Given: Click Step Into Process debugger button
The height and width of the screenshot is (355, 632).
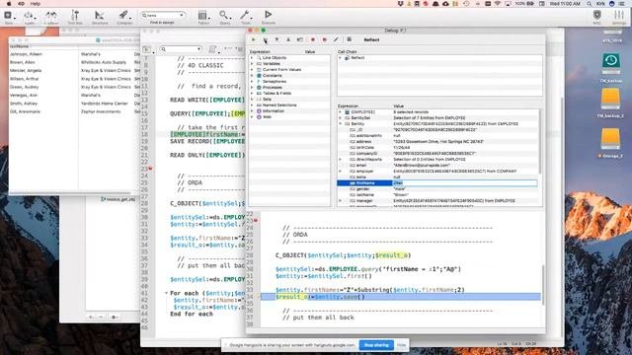Looking at the screenshot, I should tap(300, 39).
